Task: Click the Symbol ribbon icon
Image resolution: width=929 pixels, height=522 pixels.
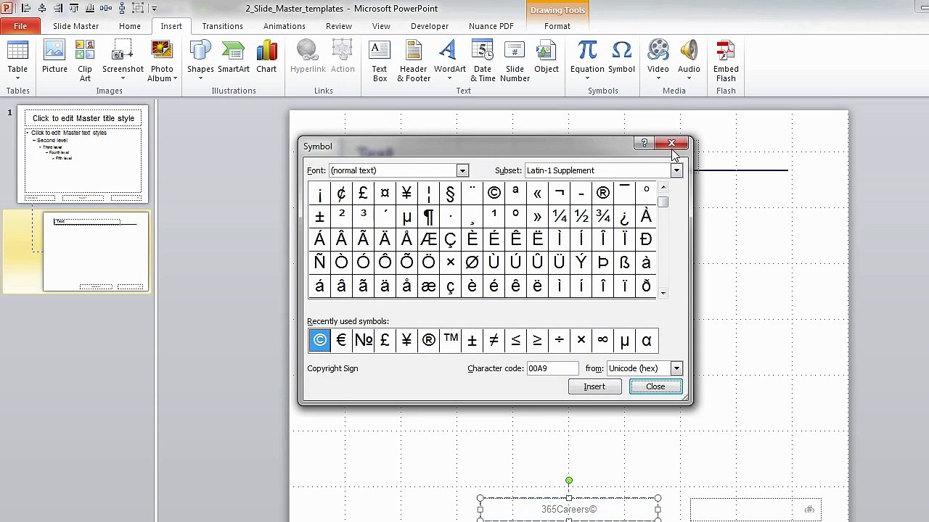Action: point(621,57)
